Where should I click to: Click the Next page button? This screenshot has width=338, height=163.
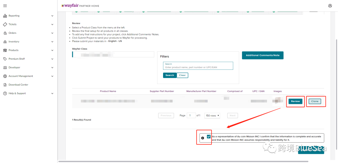(233, 115)
